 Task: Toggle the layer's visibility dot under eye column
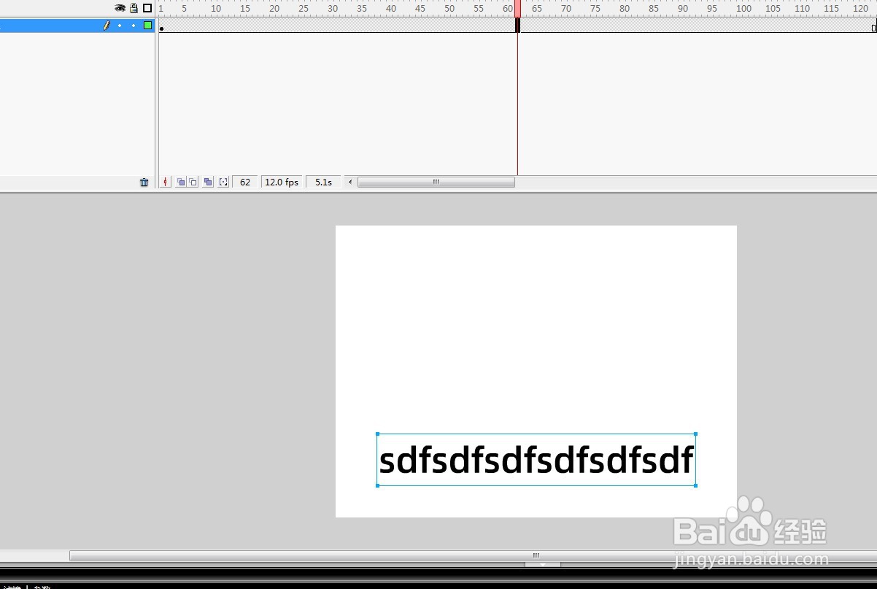(120, 26)
